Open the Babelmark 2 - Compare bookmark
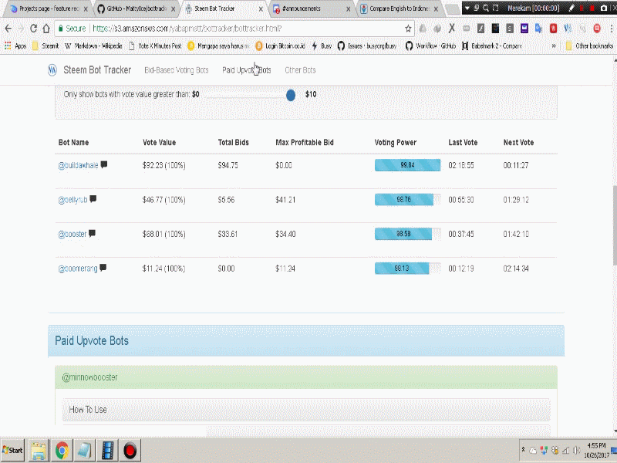 tap(492, 46)
